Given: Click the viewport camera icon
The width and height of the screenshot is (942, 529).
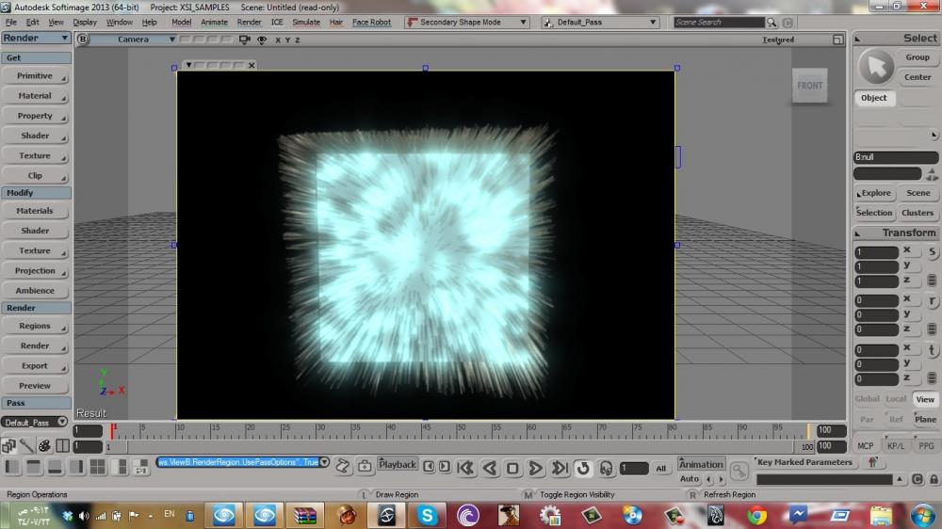Looking at the screenshot, I should pyautogui.click(x=245, y=40).
